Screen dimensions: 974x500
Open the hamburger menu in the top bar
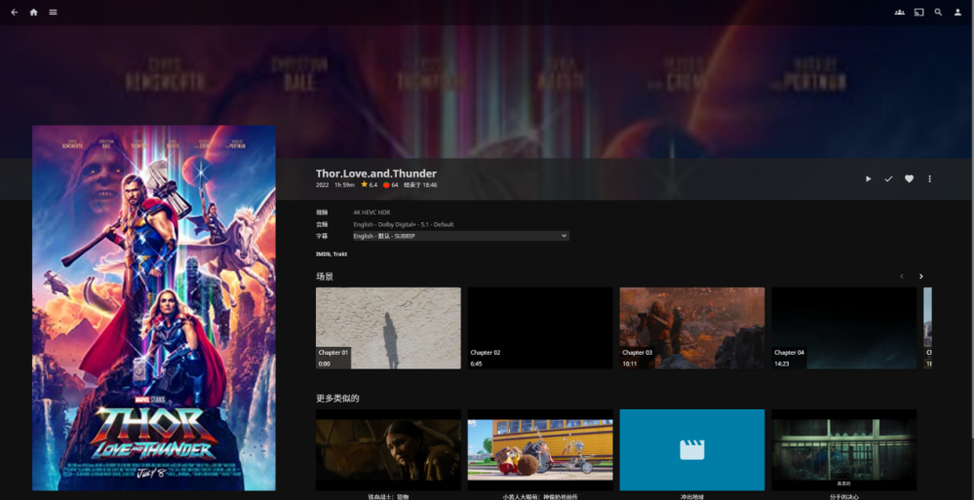click(x=54, y=12)
